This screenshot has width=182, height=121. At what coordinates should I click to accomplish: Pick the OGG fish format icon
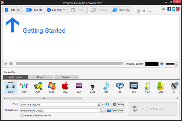(38, 87)
